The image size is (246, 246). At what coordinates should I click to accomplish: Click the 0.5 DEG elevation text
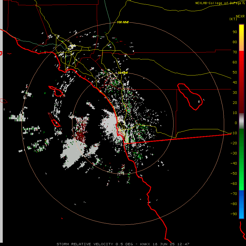click(124, 244)
